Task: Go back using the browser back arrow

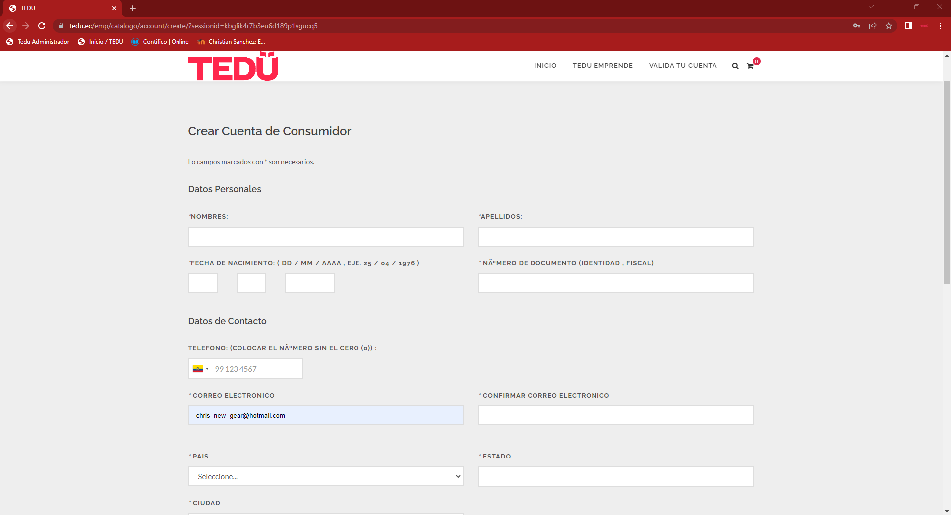Action: [10, 26]
